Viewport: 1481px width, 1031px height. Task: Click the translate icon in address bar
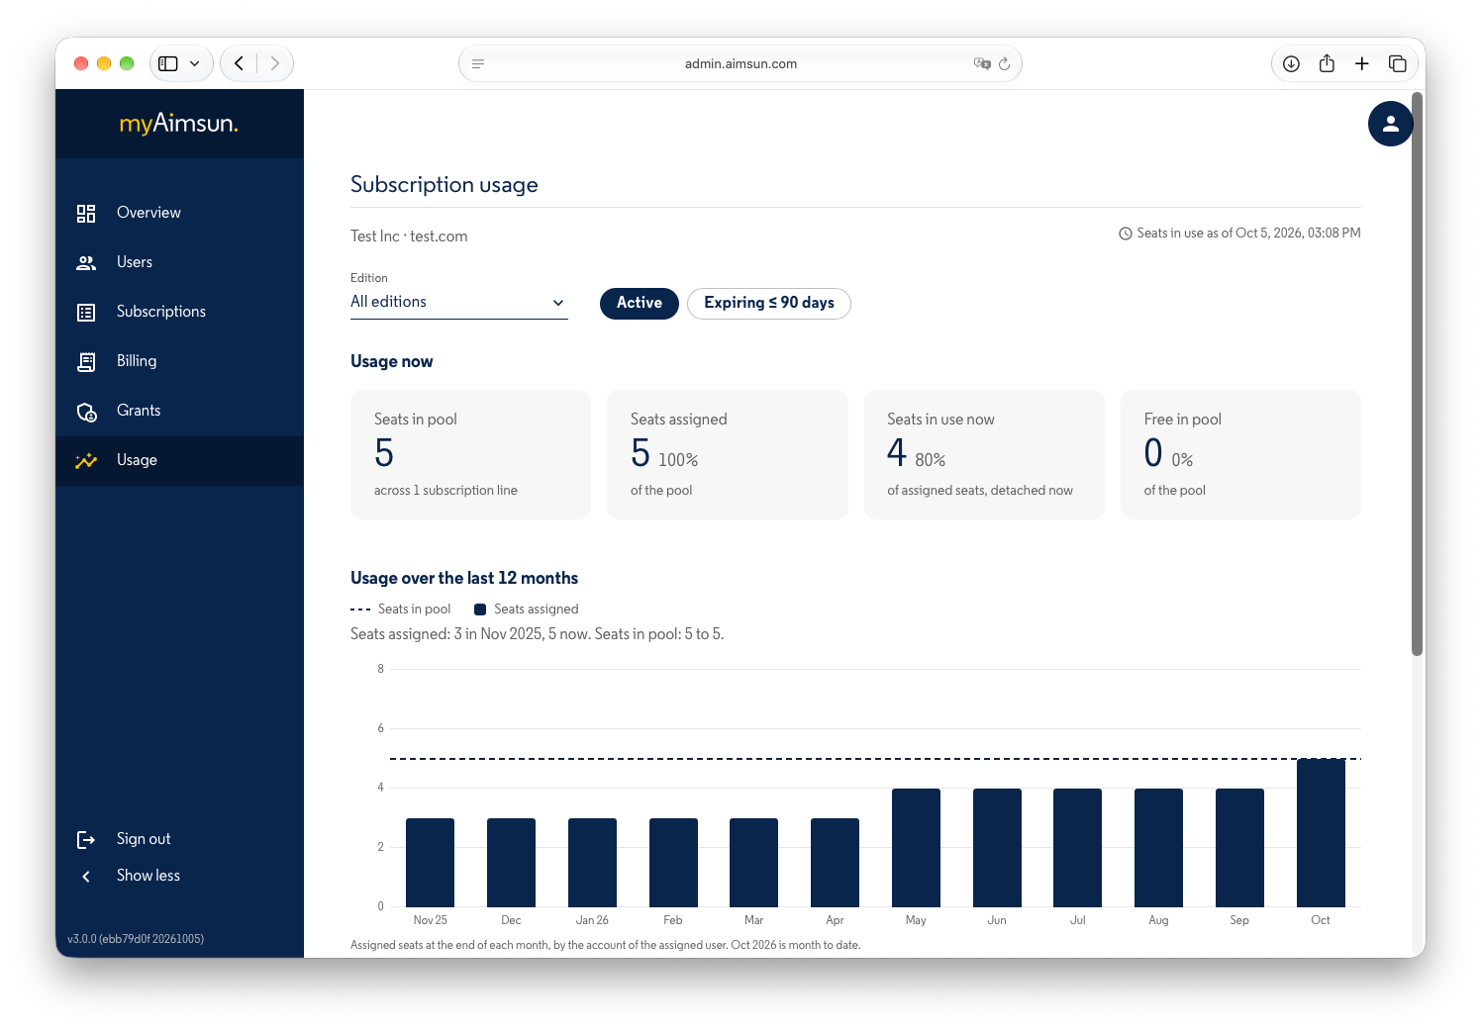point(982,63)
